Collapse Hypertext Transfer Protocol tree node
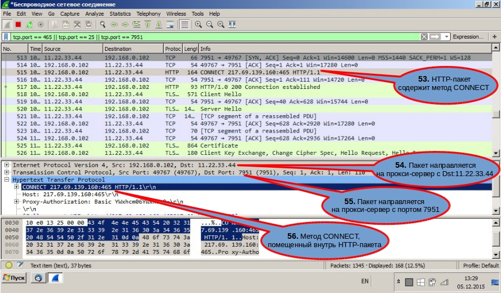Screen dimensions: 501x293 pyautogui.click(x=6, y=179)
